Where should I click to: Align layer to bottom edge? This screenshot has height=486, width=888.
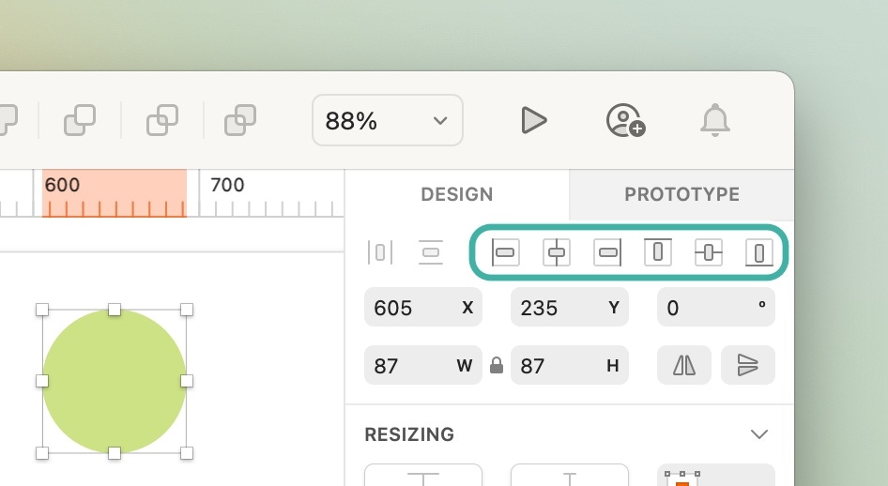coord(758,252)
